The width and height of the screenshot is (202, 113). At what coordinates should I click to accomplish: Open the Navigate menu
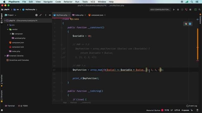point(48,2)
